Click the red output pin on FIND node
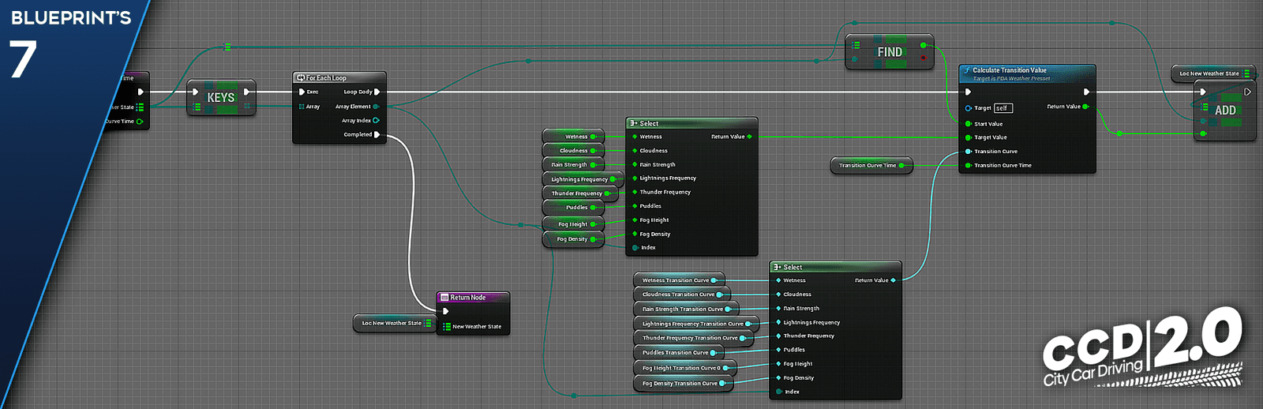 pyautogui.click(x=923, y=58)
